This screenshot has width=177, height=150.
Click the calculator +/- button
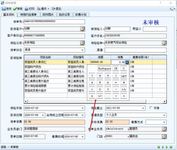click(100, 96)
